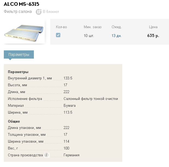Click the Цена column header
Screen dimensions: 169x167
(153, 27)
